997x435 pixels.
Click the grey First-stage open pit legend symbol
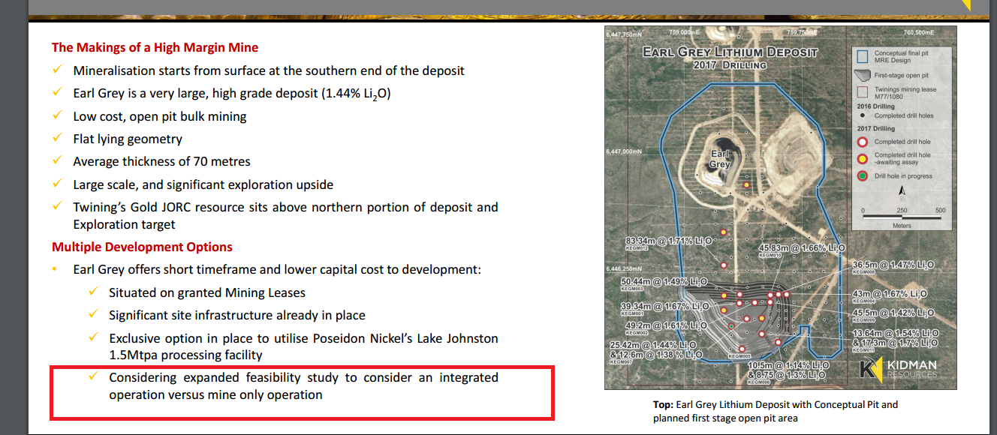[x=862, y=75]
